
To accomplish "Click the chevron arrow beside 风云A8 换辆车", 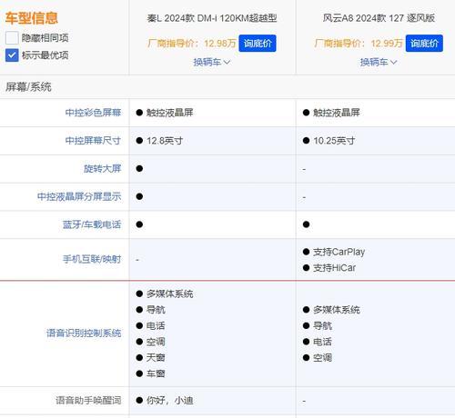I will tap(394, 63).
